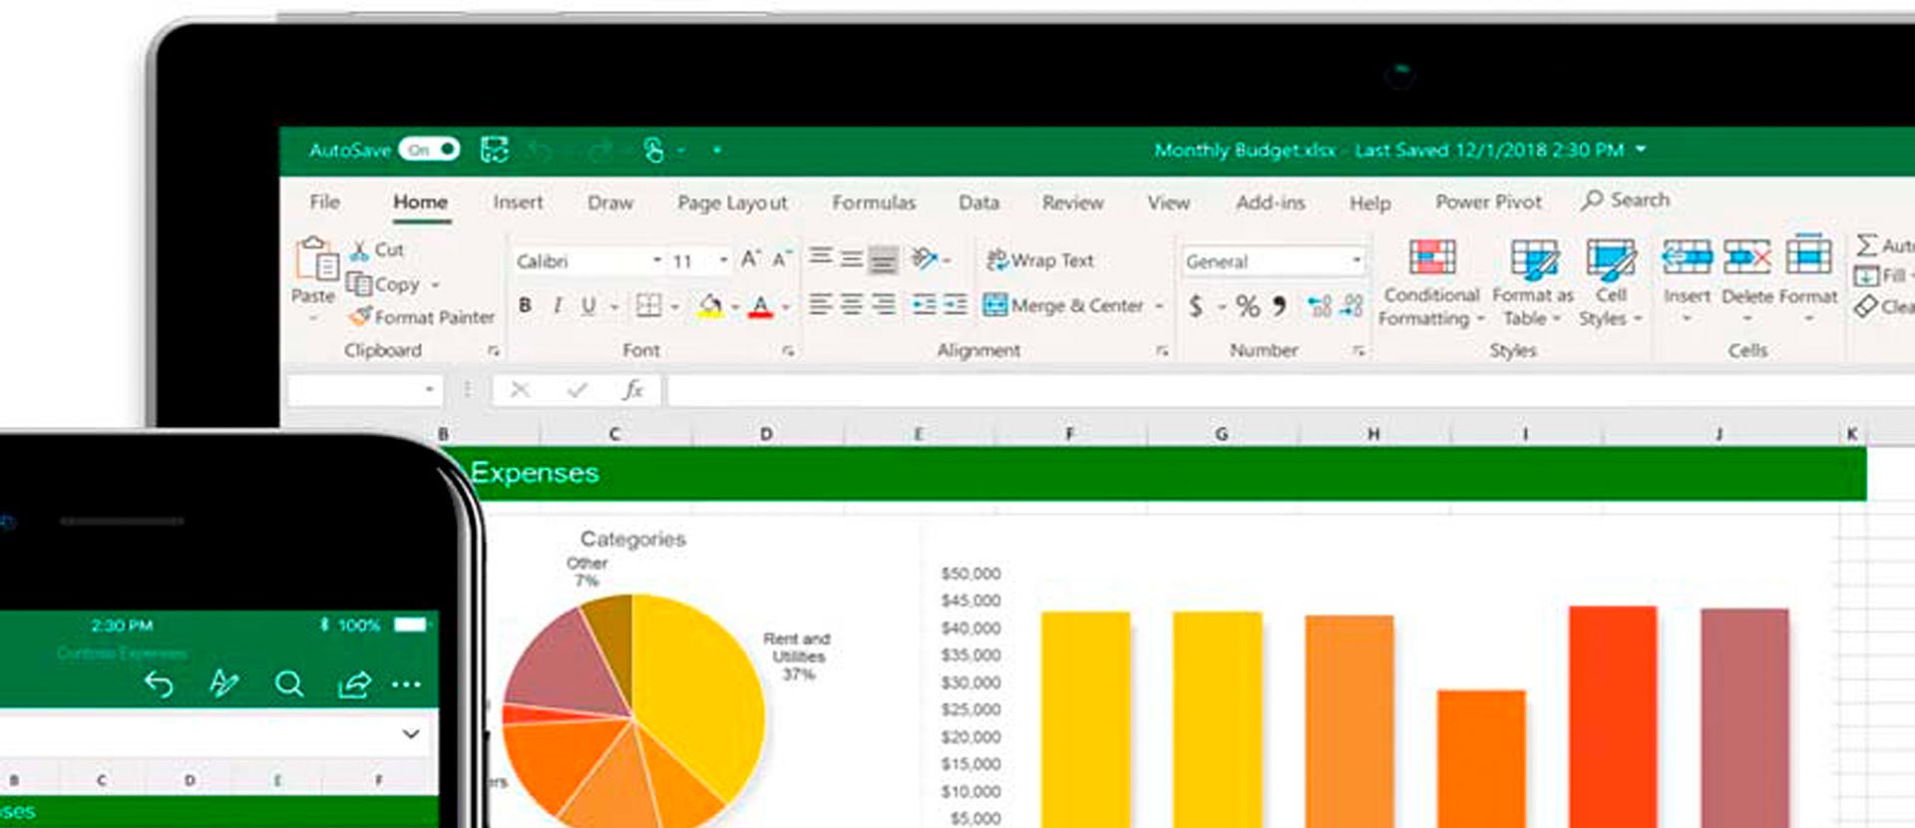1915x828 pixels.
Task: Click the Copy button
Action: click(384, 284)
